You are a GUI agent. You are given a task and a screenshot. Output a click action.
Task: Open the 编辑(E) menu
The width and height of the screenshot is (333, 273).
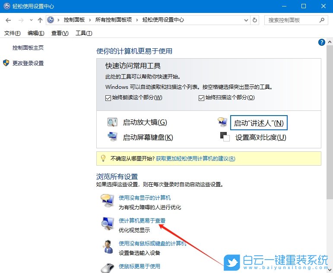coord(36,33)
